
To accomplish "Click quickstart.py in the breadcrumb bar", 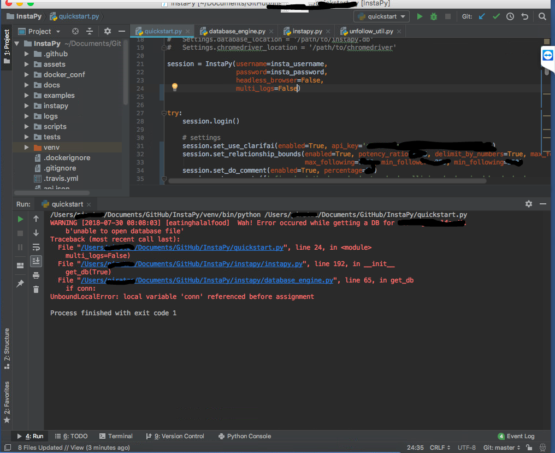I will [74, 16].
